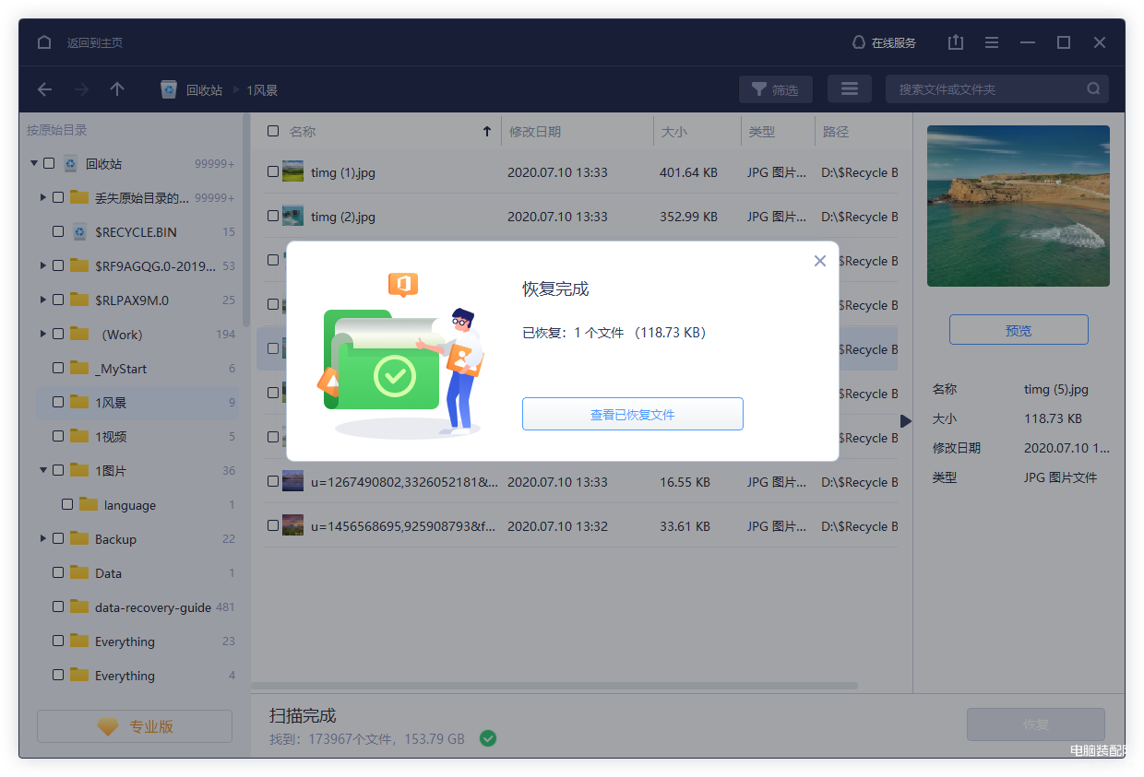Screen dimensions: 1144x777
Task: Click the 专业版 upgrade button
Action: coord(135,726)
